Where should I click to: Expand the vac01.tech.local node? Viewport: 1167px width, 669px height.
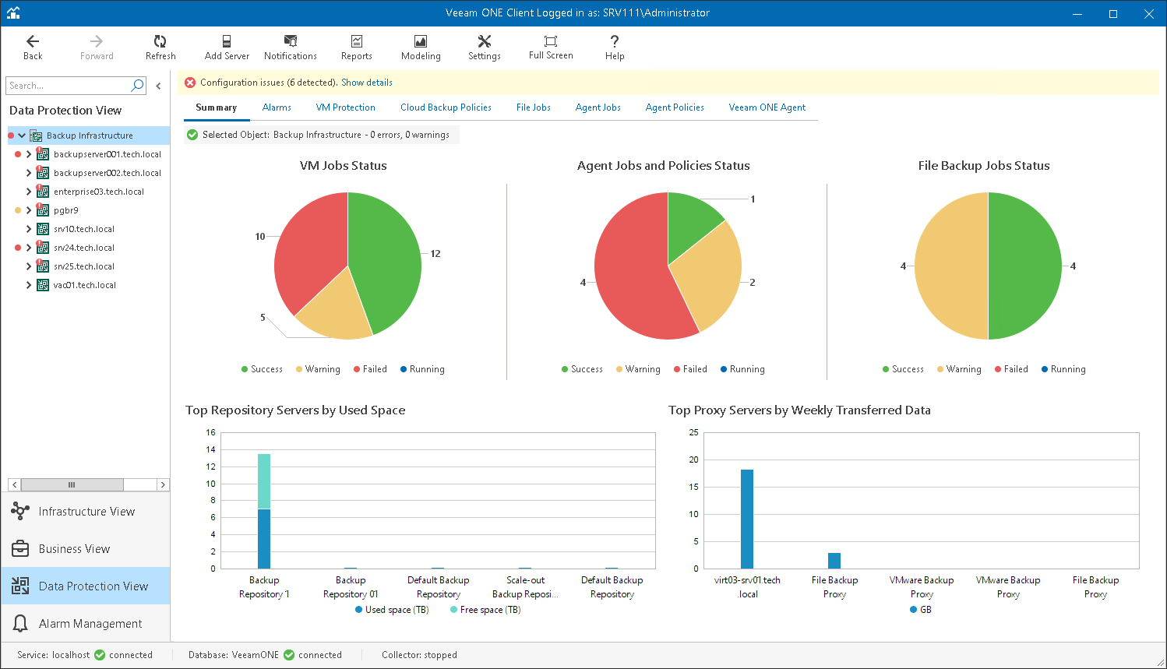[29, 285]
